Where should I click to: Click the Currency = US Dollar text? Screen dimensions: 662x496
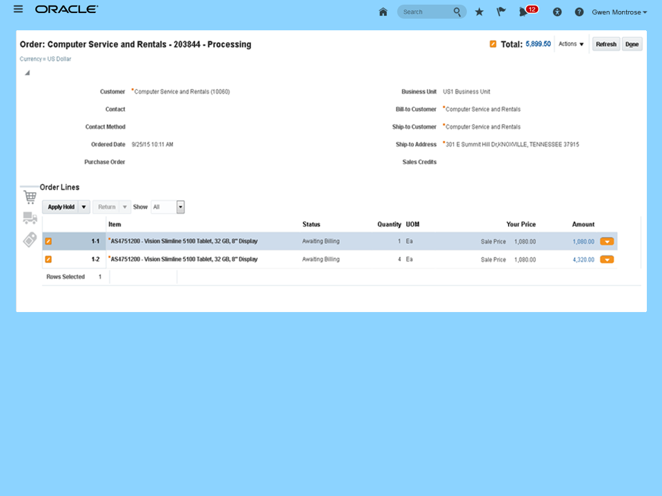tap(46, 59)
